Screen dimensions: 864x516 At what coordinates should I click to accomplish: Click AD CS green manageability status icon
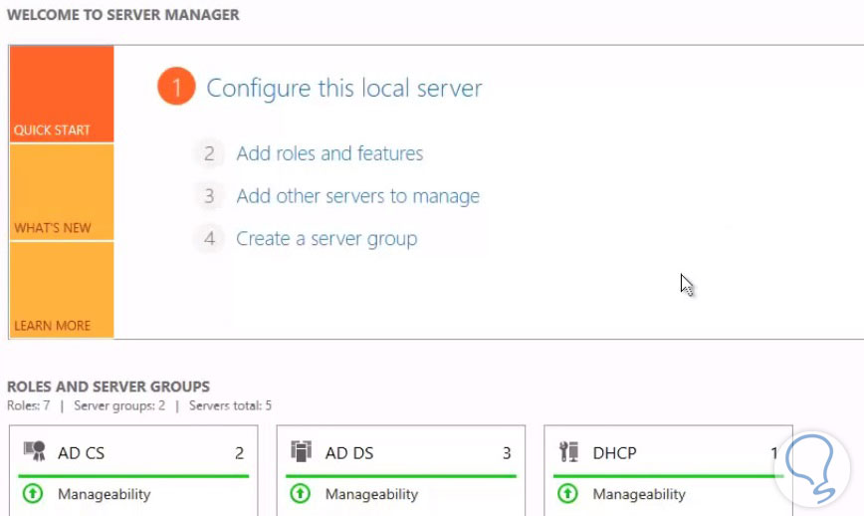click(33, 494)
